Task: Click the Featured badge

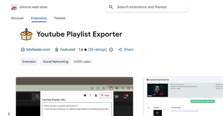Action: click(65, 50)
